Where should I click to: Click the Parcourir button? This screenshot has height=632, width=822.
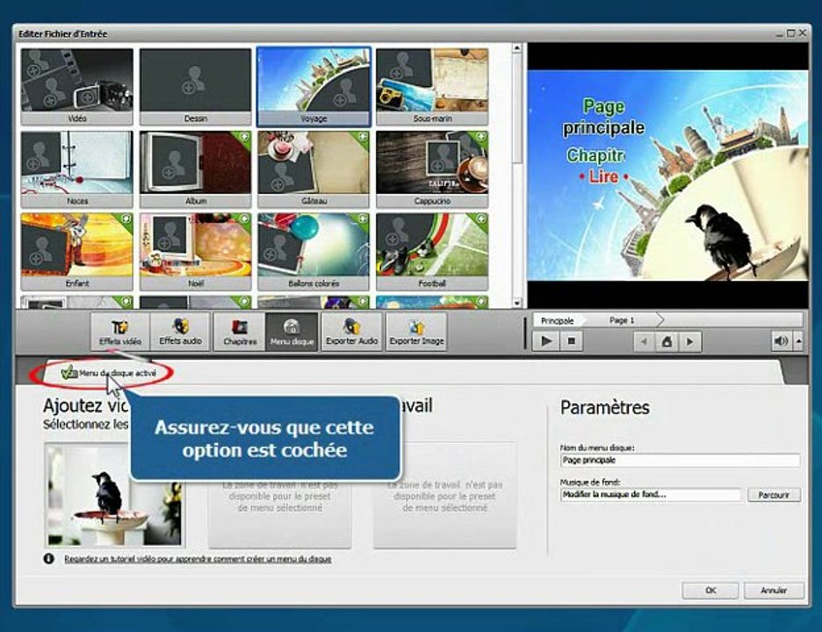point(773,495)
